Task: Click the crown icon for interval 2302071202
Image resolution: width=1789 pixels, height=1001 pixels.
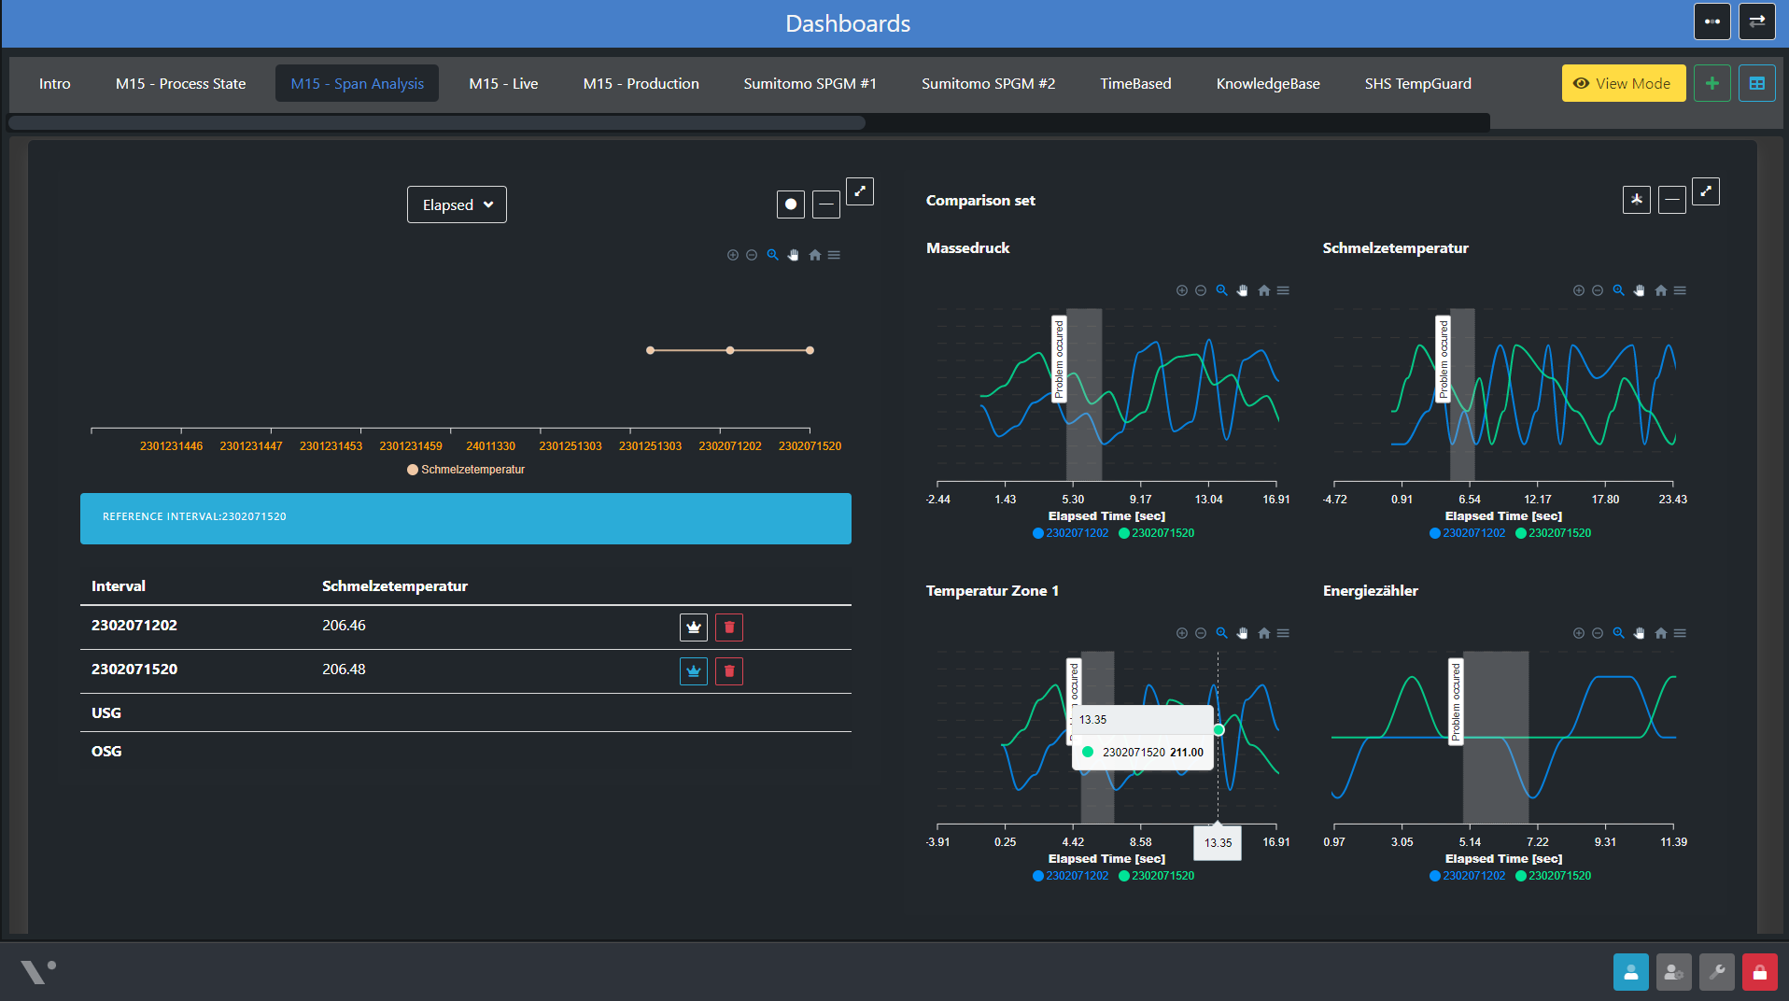Action: (x=693, y=627)
